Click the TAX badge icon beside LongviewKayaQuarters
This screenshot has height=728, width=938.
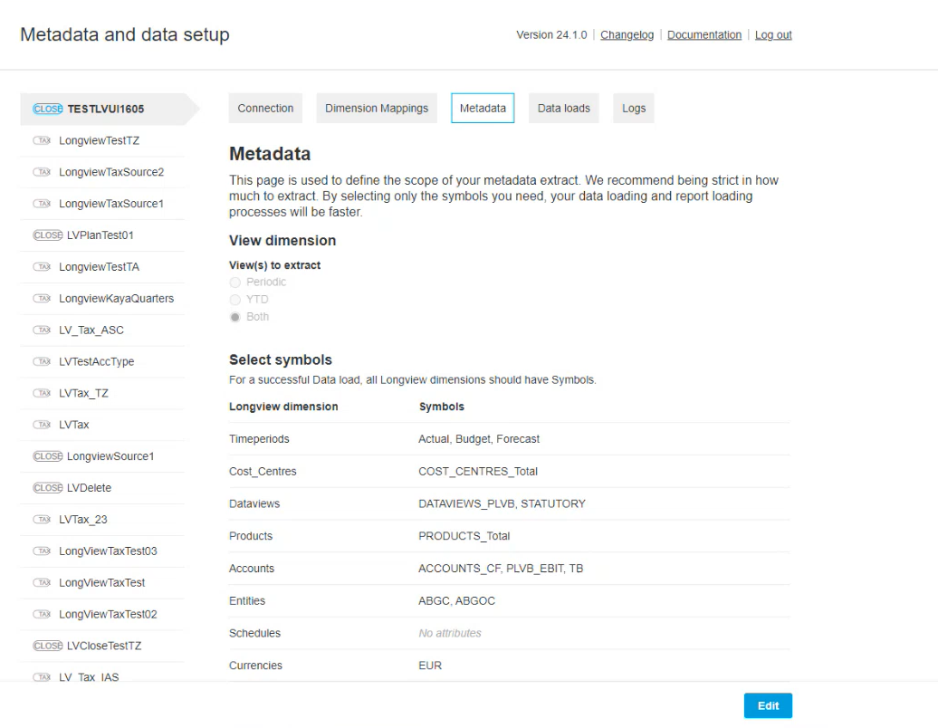43,299
